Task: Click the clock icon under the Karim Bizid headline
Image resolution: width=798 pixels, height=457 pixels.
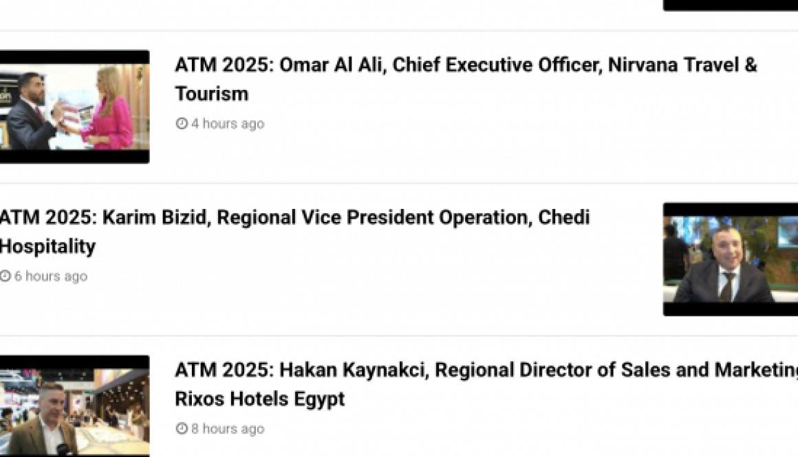Action: click(6, 276)
